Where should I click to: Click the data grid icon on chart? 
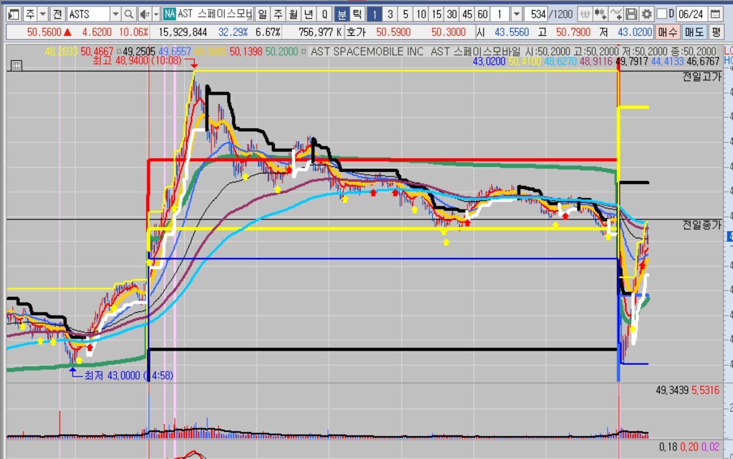pyautogui.click(x=16, y=66)
